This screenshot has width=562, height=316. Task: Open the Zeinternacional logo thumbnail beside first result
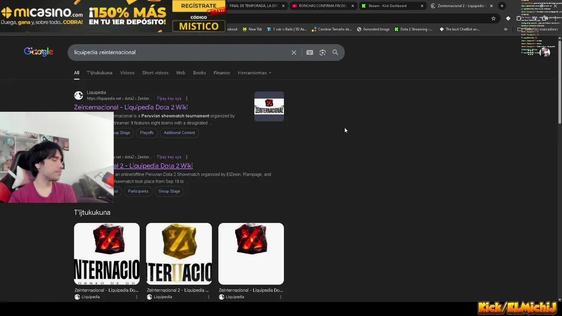269,106
